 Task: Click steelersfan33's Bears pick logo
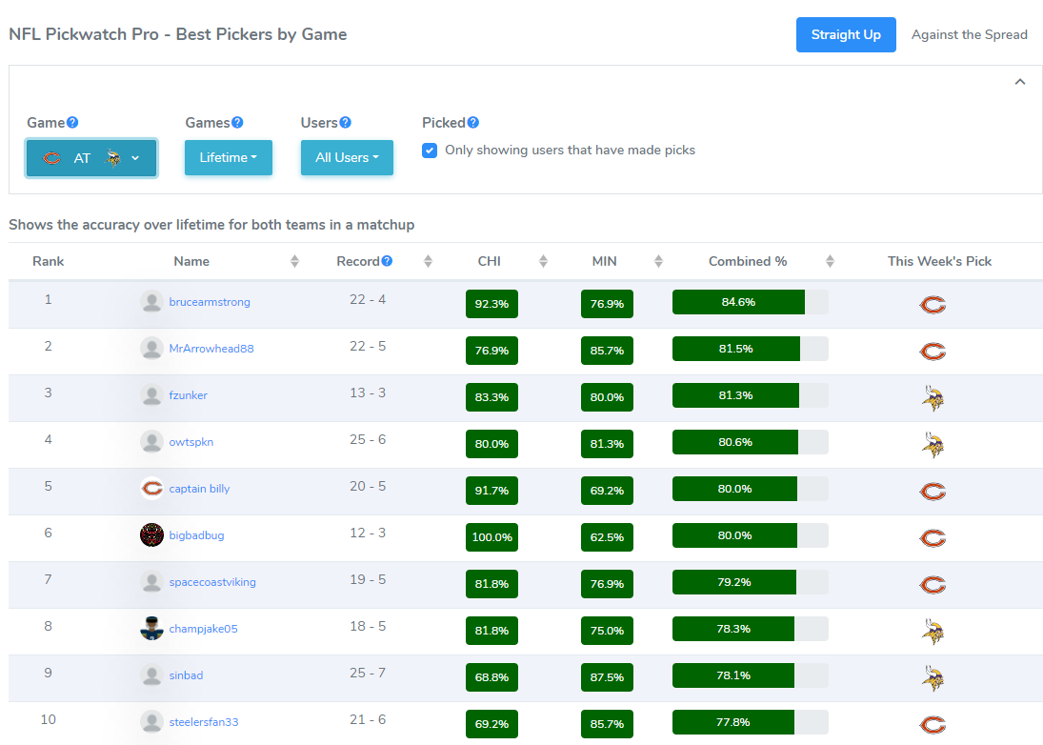click(933, 724)
